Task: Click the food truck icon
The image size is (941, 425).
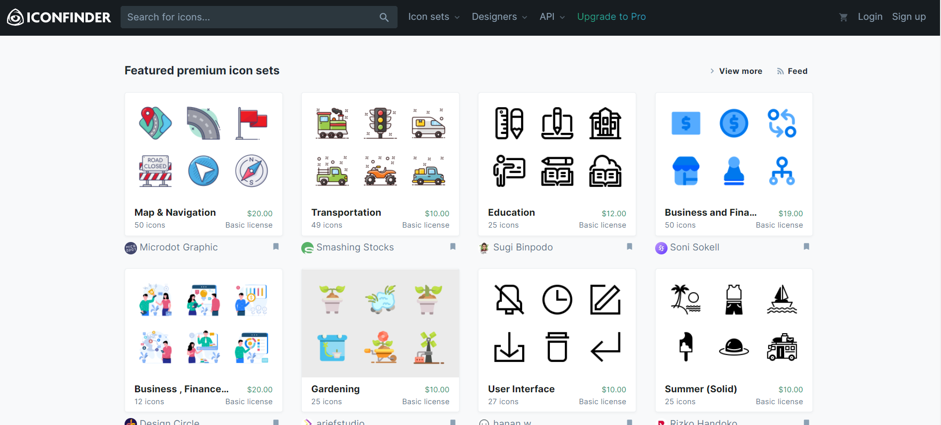Action: pos(782,347)
